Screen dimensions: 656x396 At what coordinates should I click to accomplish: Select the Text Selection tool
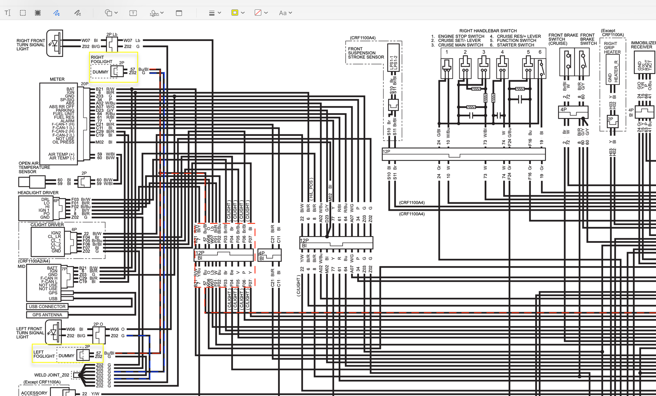click(x=8, y=13)
